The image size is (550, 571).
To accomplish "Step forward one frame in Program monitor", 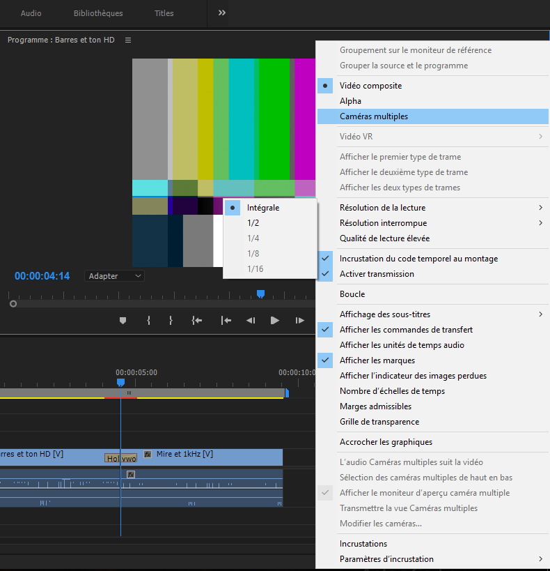I will point(299,321).
